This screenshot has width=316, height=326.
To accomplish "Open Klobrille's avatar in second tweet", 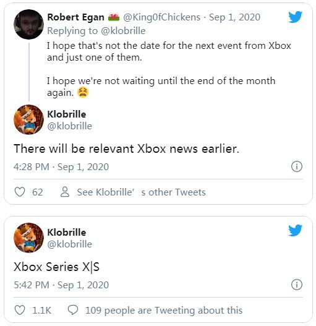I will [x=28, y=238].
